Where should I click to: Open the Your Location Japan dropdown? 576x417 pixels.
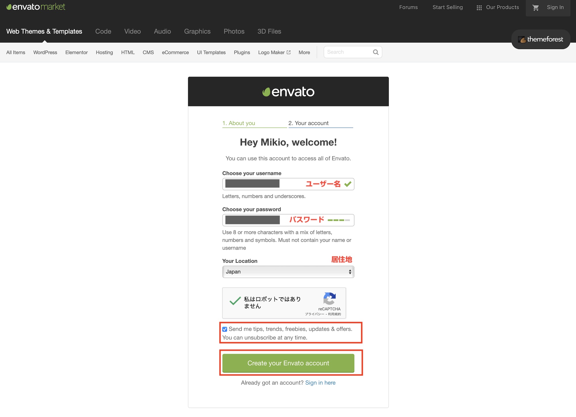(288, 272)
